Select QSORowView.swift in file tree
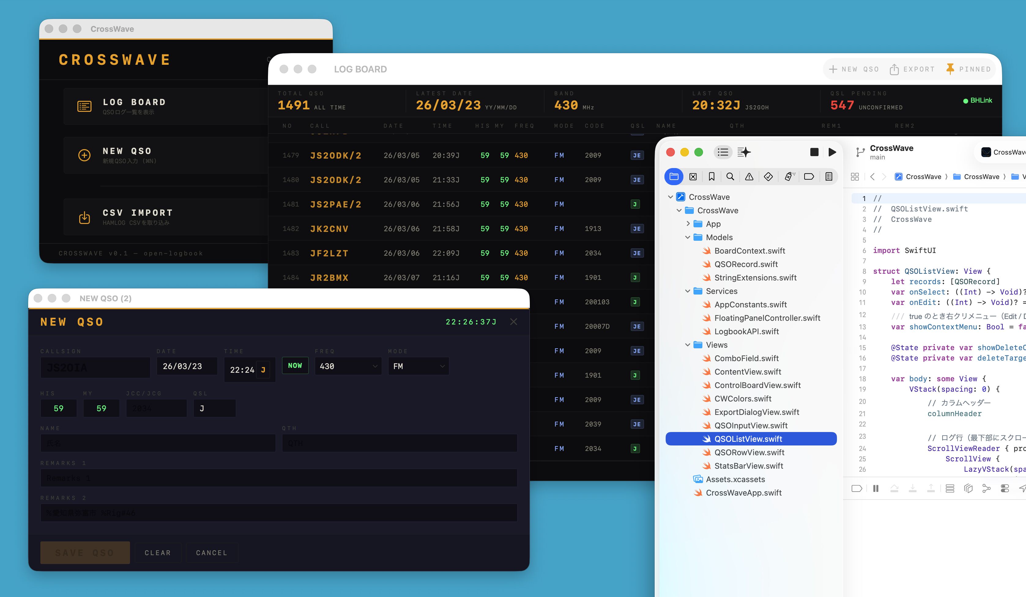 coord(749,452)
